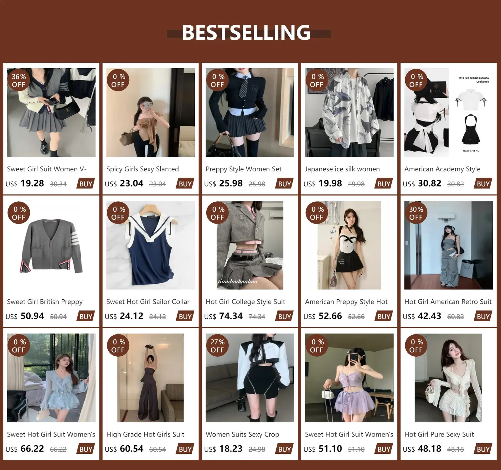Open the American Preppy Style Hot title link

coord(346,302)
